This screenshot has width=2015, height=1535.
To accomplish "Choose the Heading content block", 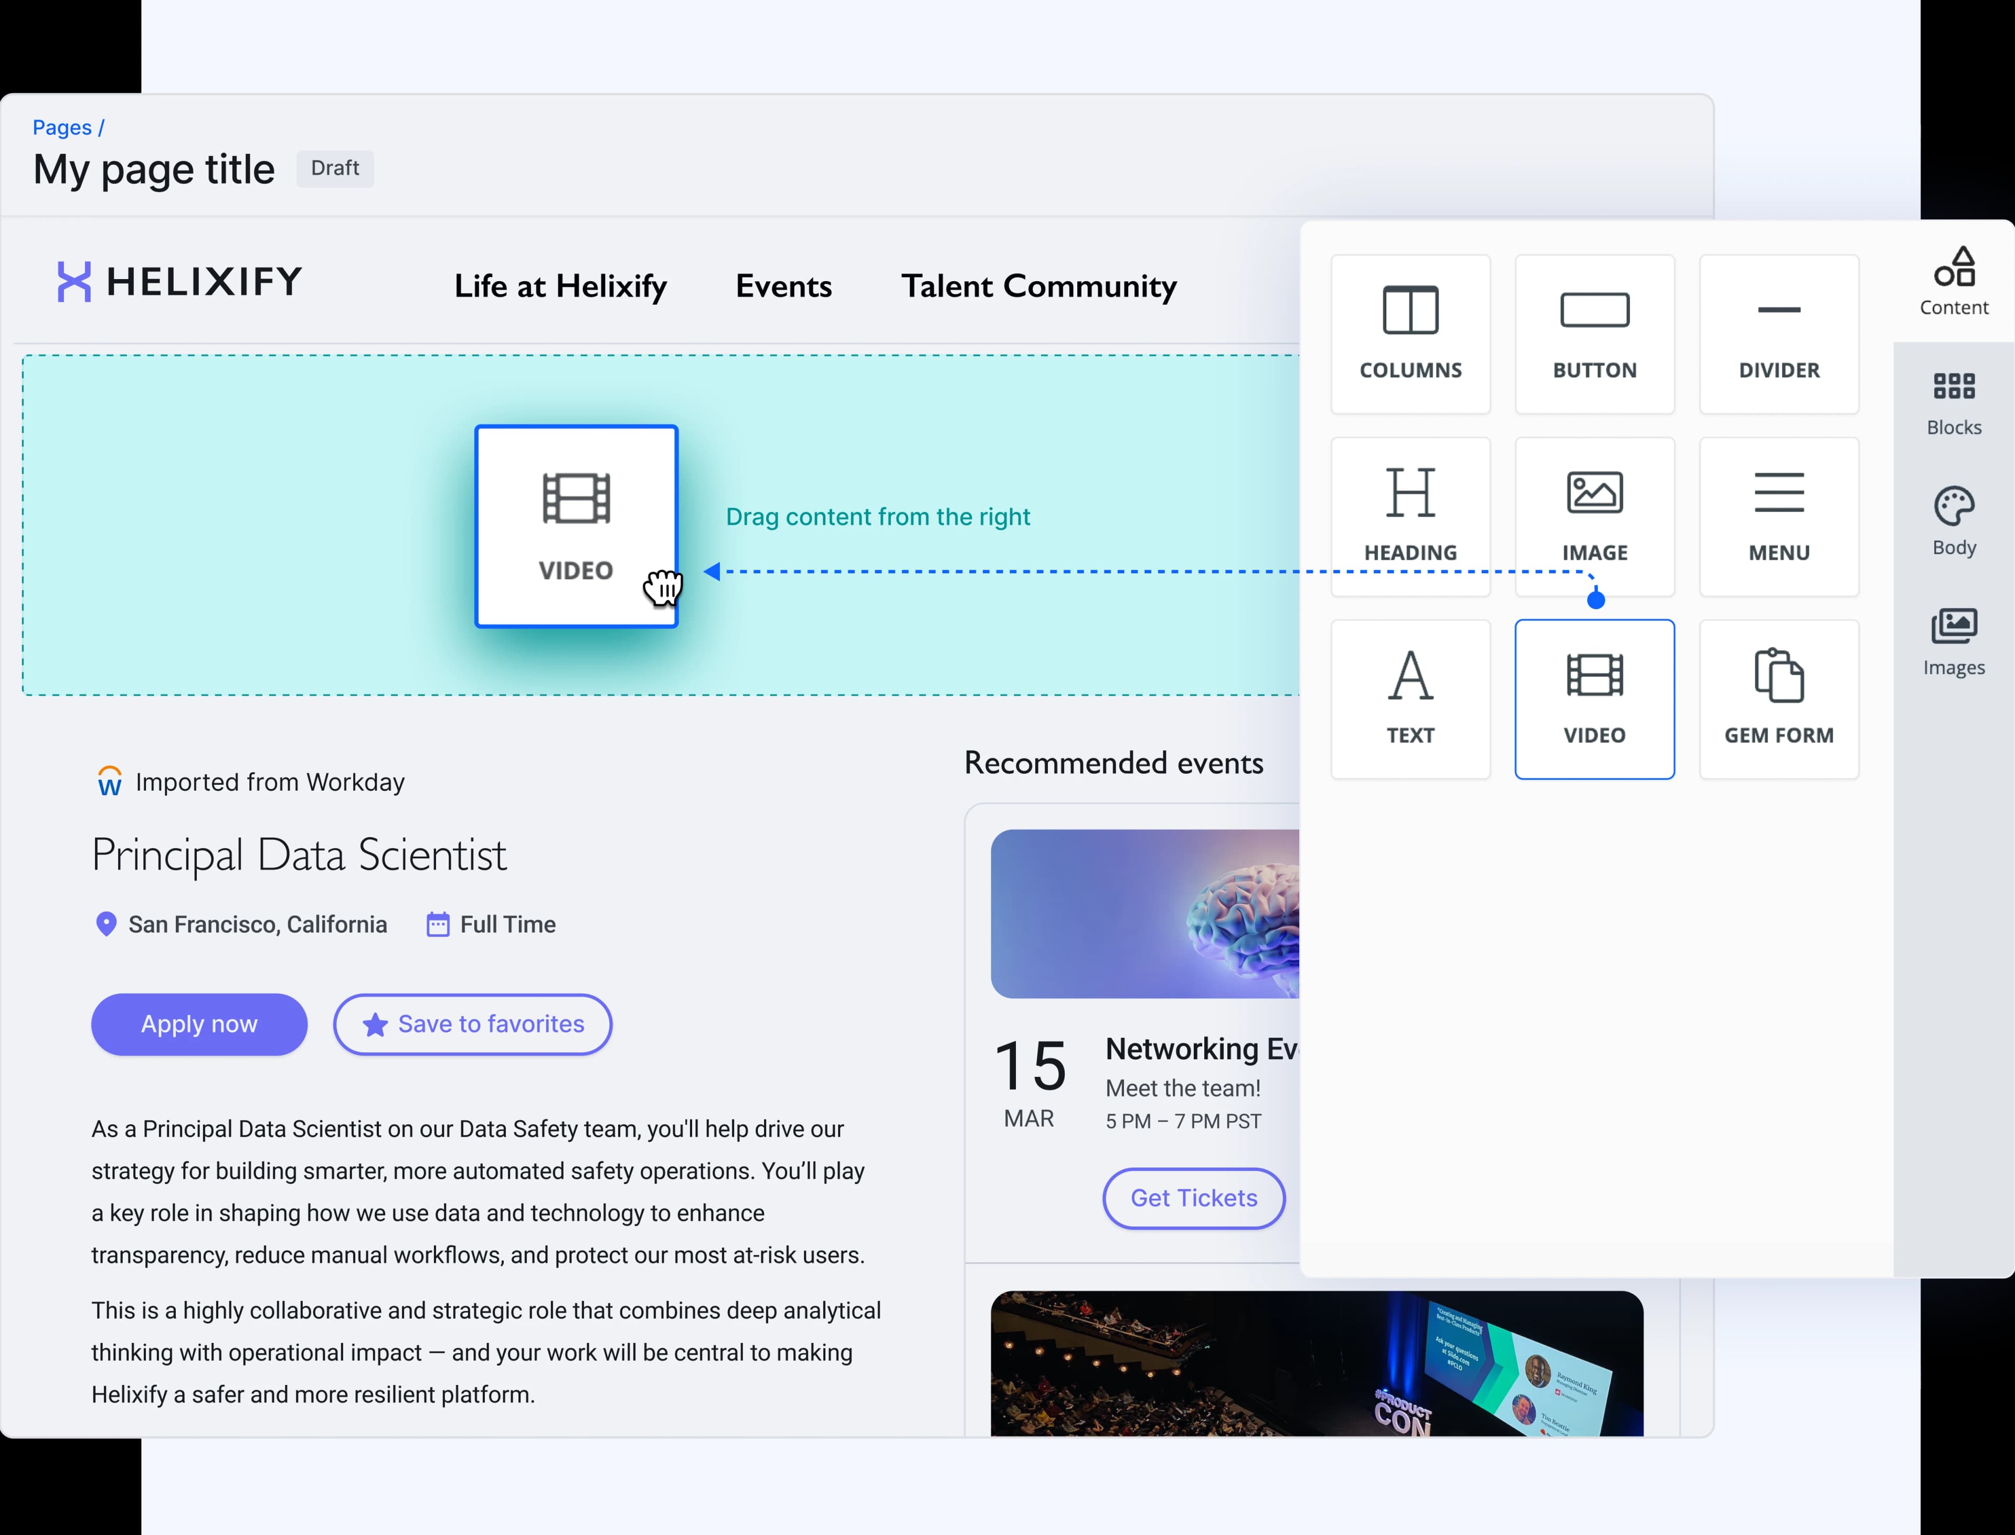I will tap(1410, 516).
